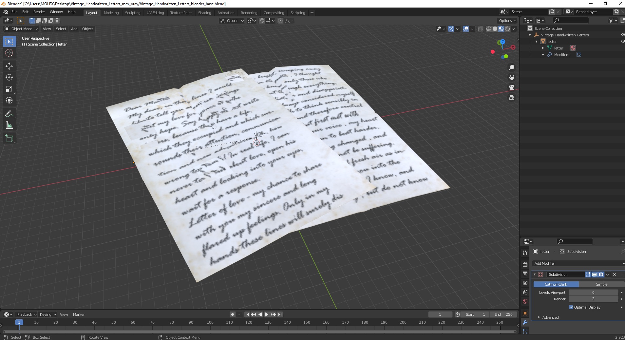Image resolution: width=625 pixels, height=340 pixels.
Task: Open the viewport Options dropdown
Action: point(507,21)
